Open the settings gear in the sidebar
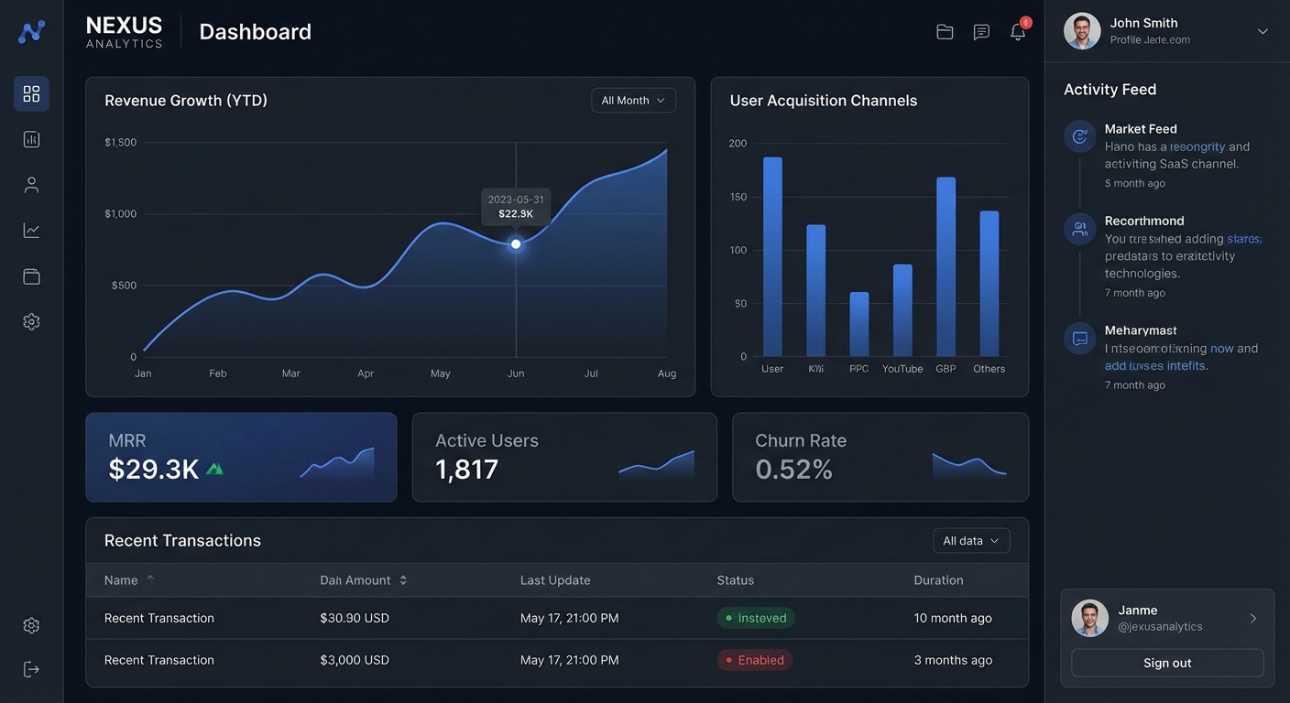Viewport: 1290px width, 703px height. pos(30,320)
